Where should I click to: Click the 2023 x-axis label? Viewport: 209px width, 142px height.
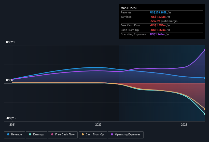pos(184,125)
